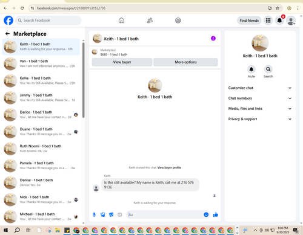Open the View buyer profile link
303x235 pixels.
point(169,167)
